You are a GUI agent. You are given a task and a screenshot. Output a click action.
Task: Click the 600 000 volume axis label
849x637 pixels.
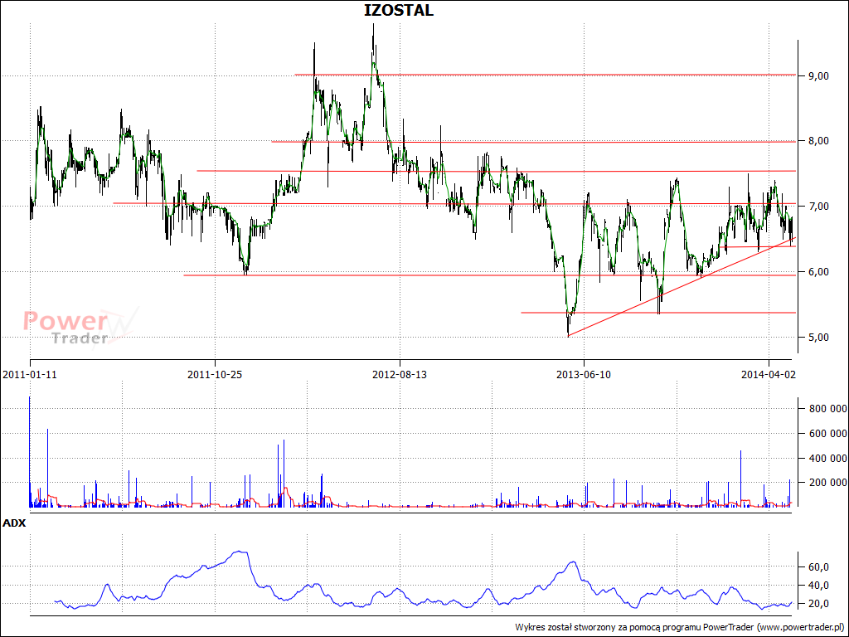pos(828,433)
